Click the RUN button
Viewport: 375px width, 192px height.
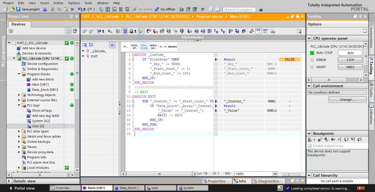pyautogui.click(x=350, y=53)
